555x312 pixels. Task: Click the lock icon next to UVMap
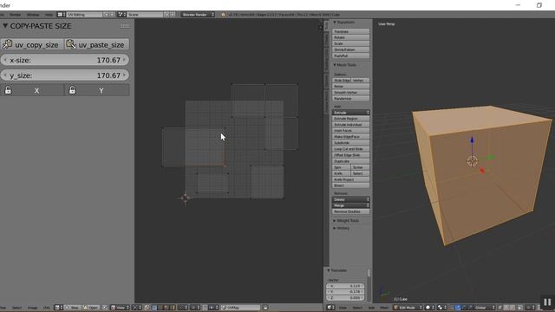pos(265,308)
